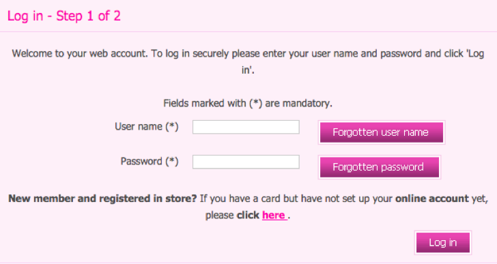Click the Forgotten user name button
The width and height of the screenshot is (497, 264).
382,132
